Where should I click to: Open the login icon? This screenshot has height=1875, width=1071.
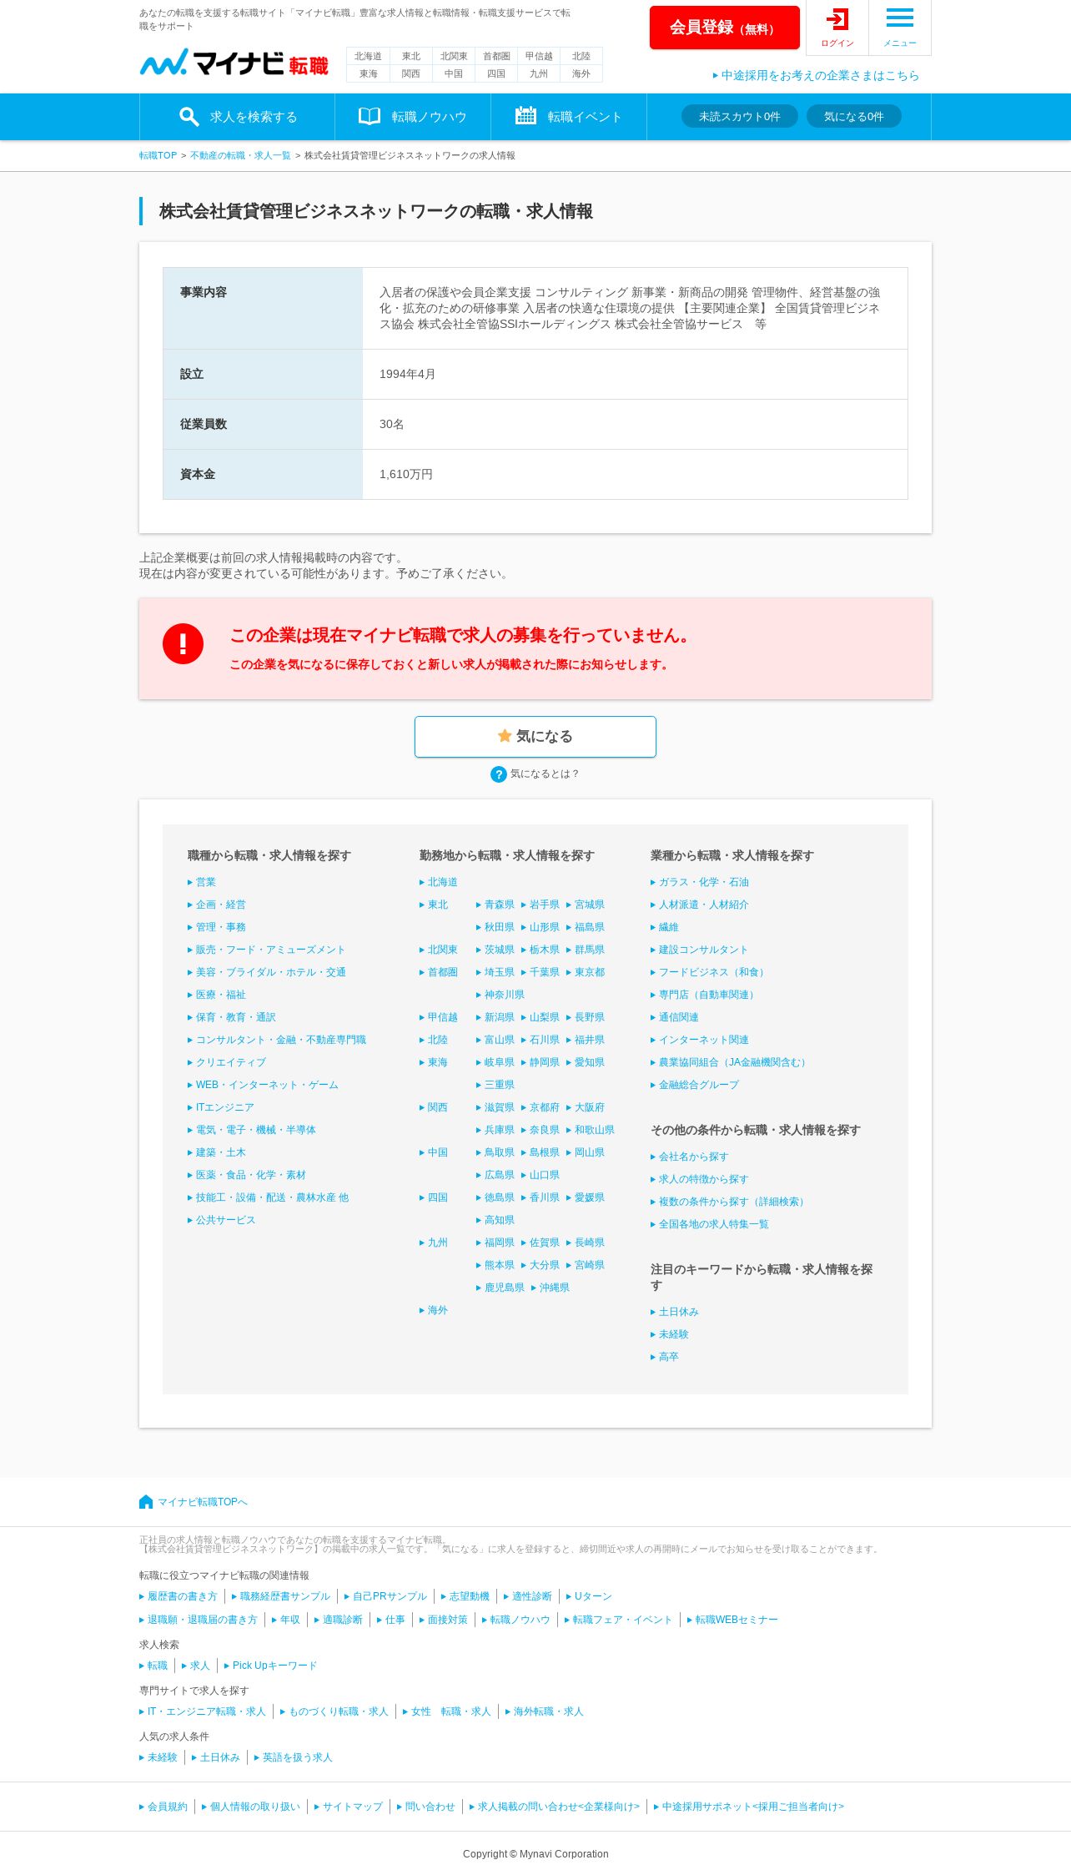pyautogui.click(x=837, y=19)
